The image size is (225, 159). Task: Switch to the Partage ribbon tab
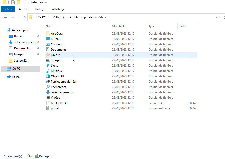tap(40, 9)
